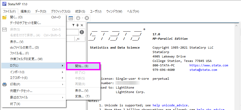Open the ファイル(F) menu
Screen dimensions: 241x110
(9, 11)
